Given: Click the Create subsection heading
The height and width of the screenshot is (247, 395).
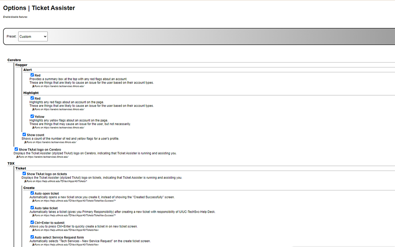Looking at the screenshot, I should click(x=29, y=188).
